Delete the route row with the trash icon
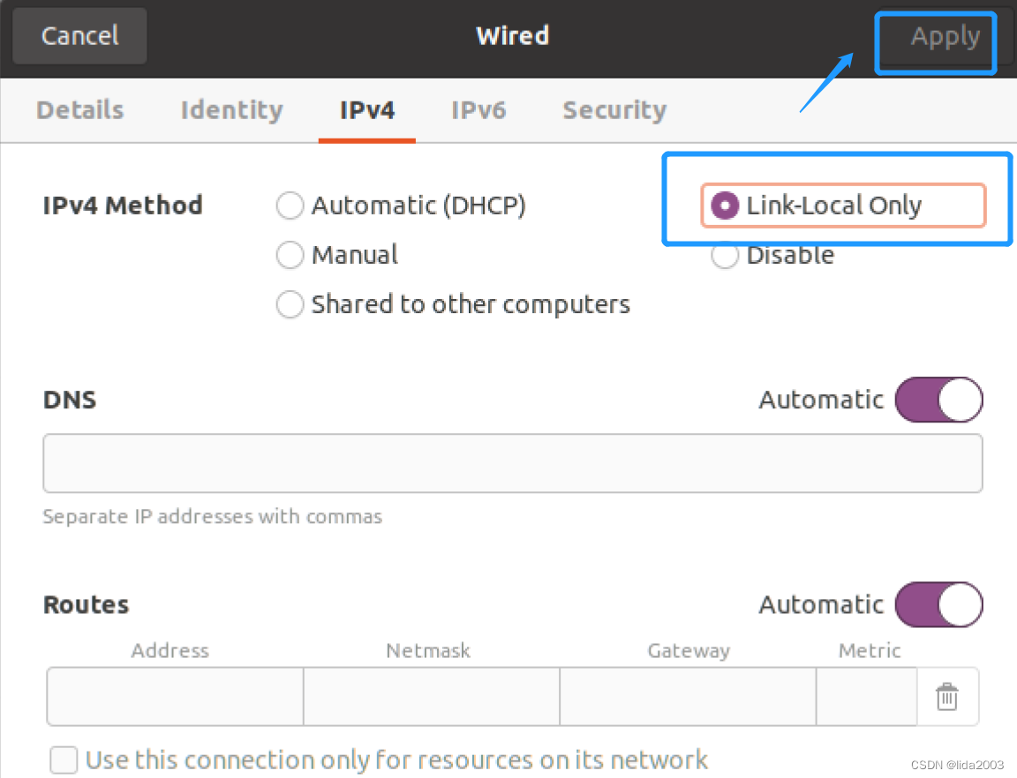1017x778 pixels. click(946, 697)
